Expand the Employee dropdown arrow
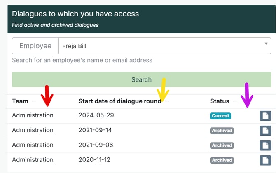276x173 pixels. pyautogui.click(x=266, y=44)
